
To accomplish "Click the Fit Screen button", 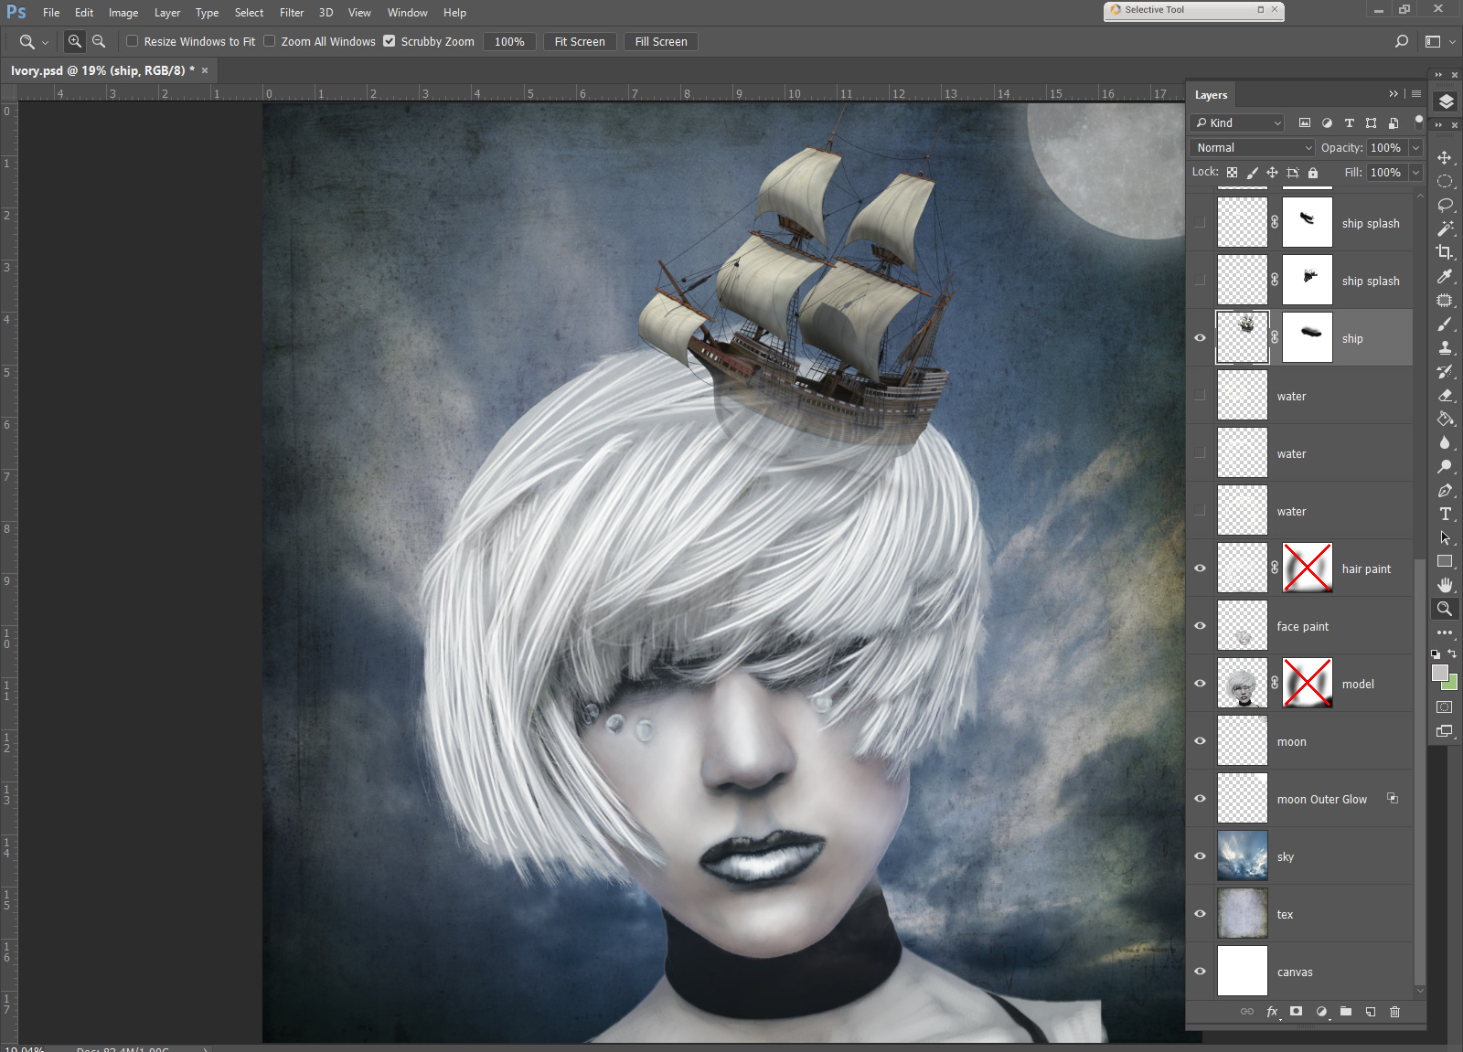I will coord(580,41).
